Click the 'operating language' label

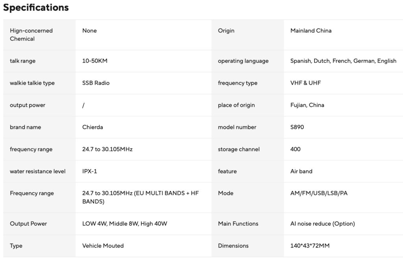243,61
